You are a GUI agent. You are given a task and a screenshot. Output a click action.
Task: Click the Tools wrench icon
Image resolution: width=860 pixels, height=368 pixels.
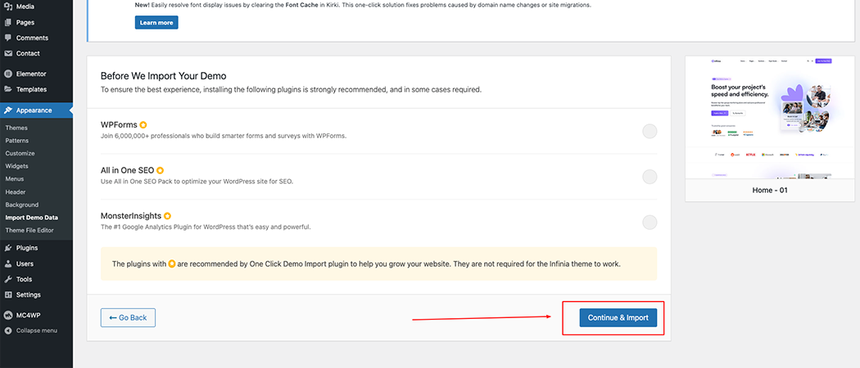pos(8,280)
